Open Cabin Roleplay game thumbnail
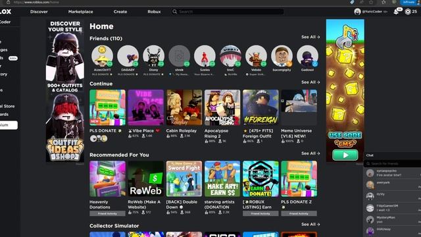 tap(184, 107)
